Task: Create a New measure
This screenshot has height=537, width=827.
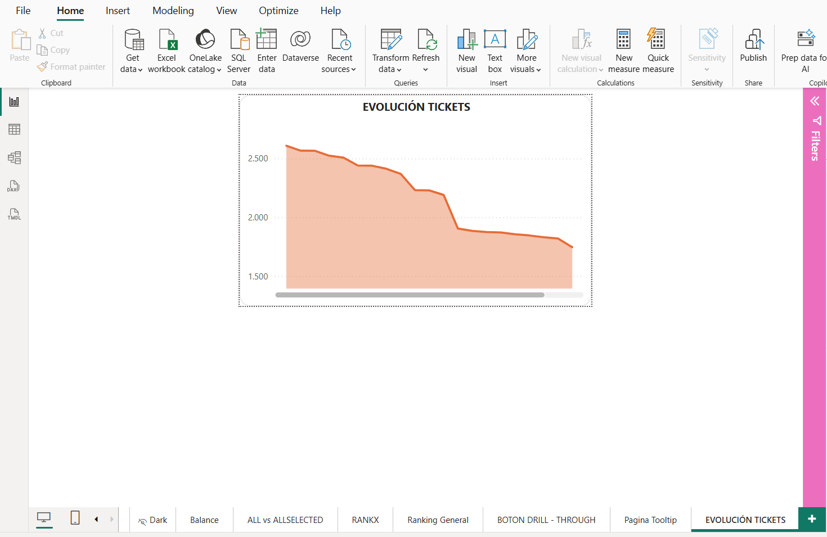Action: click(x=623, y=51)
